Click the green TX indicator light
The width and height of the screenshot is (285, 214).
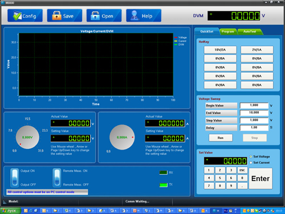pos(164,185)
